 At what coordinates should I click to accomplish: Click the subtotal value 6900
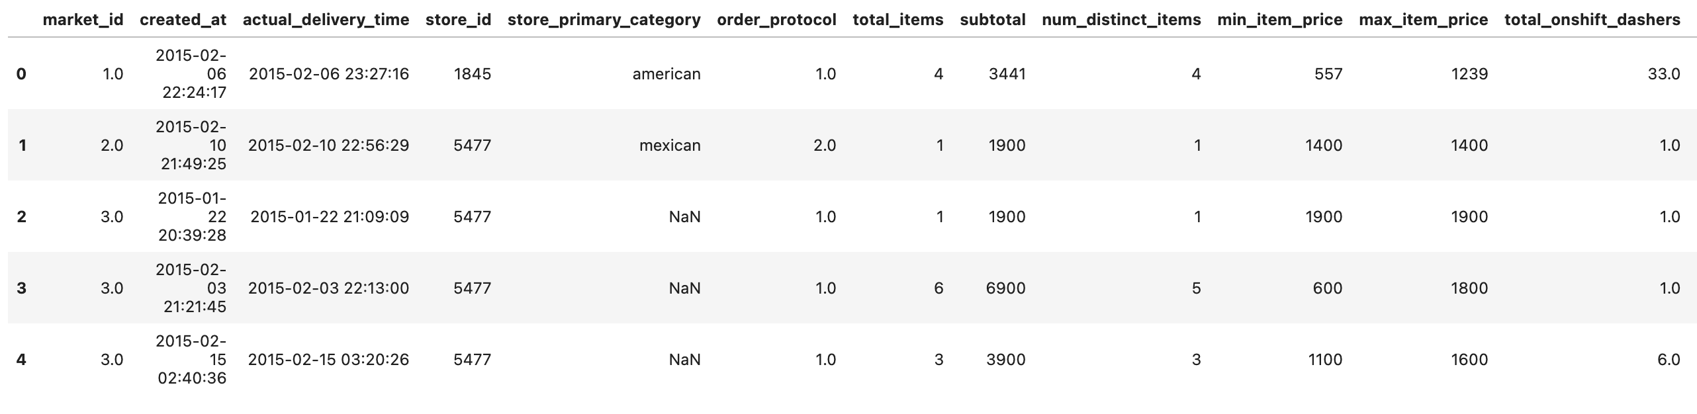coord(1006,288)
